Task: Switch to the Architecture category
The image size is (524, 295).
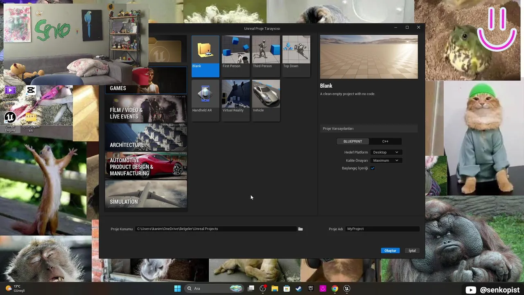Action: click(x=146, y=137)
